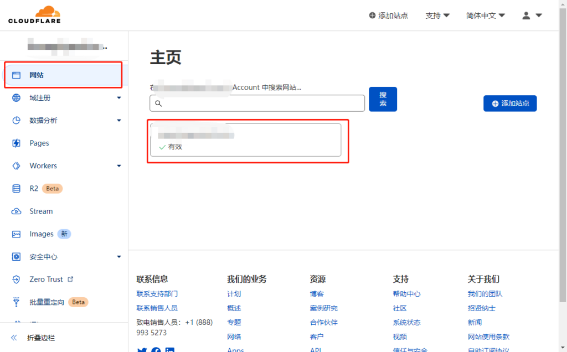Click the blue 搜索 button
The image size is (567, 352).
[383, 99]
